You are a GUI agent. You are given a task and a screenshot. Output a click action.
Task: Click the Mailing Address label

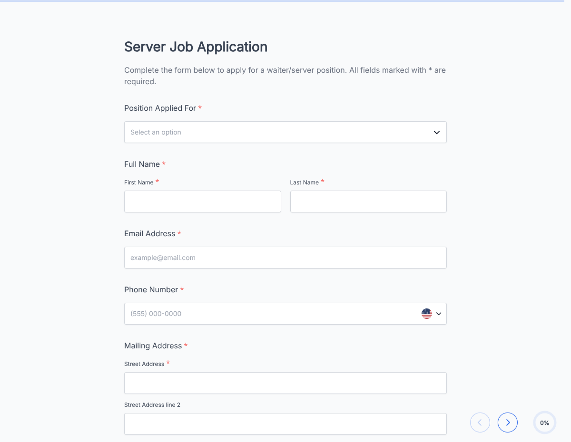click(x=153, y=346)
